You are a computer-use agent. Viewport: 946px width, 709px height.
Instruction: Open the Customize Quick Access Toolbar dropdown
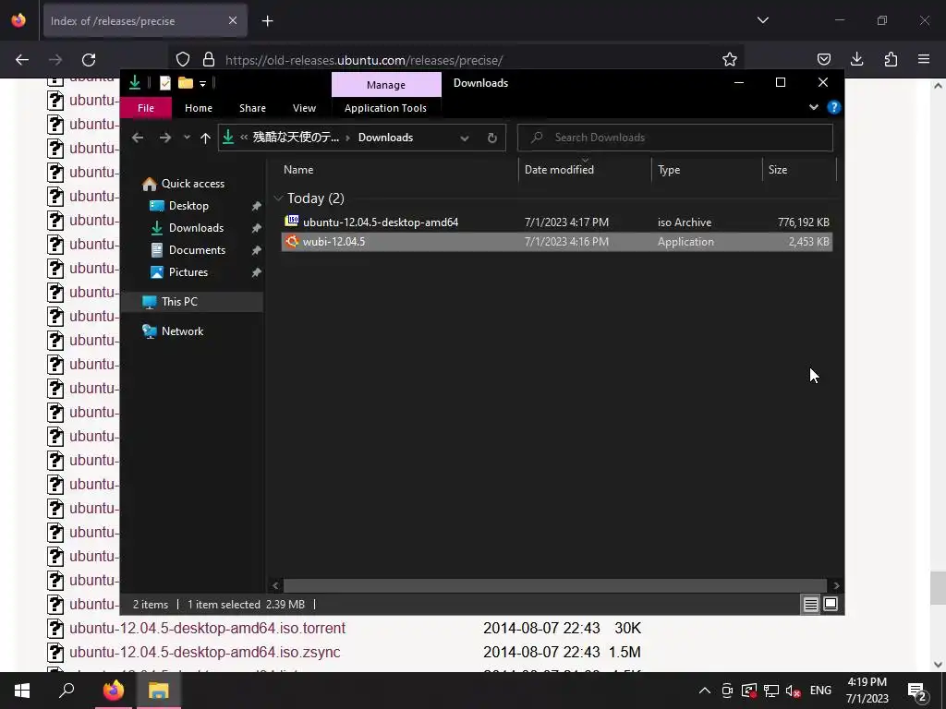(203, 84)
